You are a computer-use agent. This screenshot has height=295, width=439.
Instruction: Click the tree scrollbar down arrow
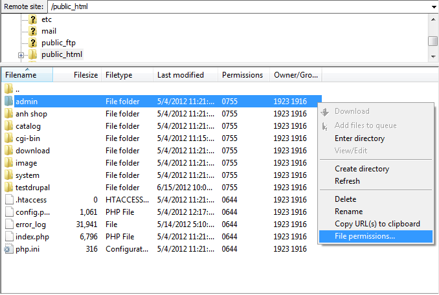[433, 57]
